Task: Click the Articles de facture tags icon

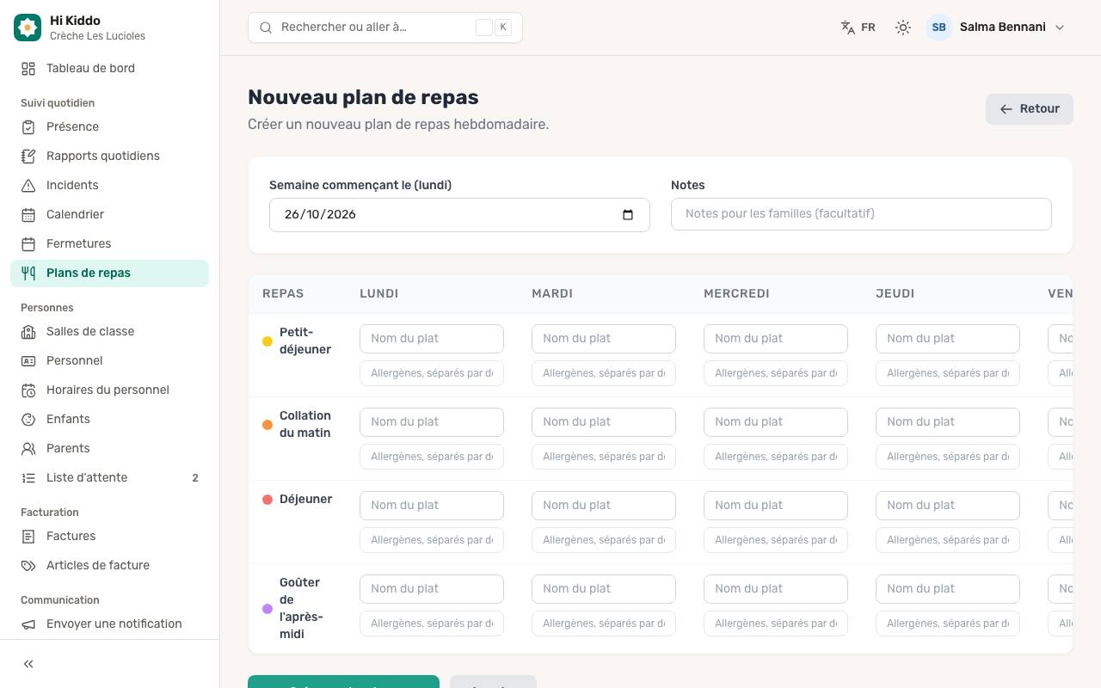Action: (x=28, y=566)
